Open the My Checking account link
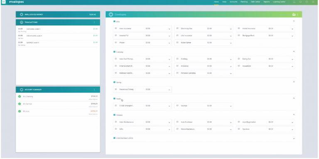 28,96
